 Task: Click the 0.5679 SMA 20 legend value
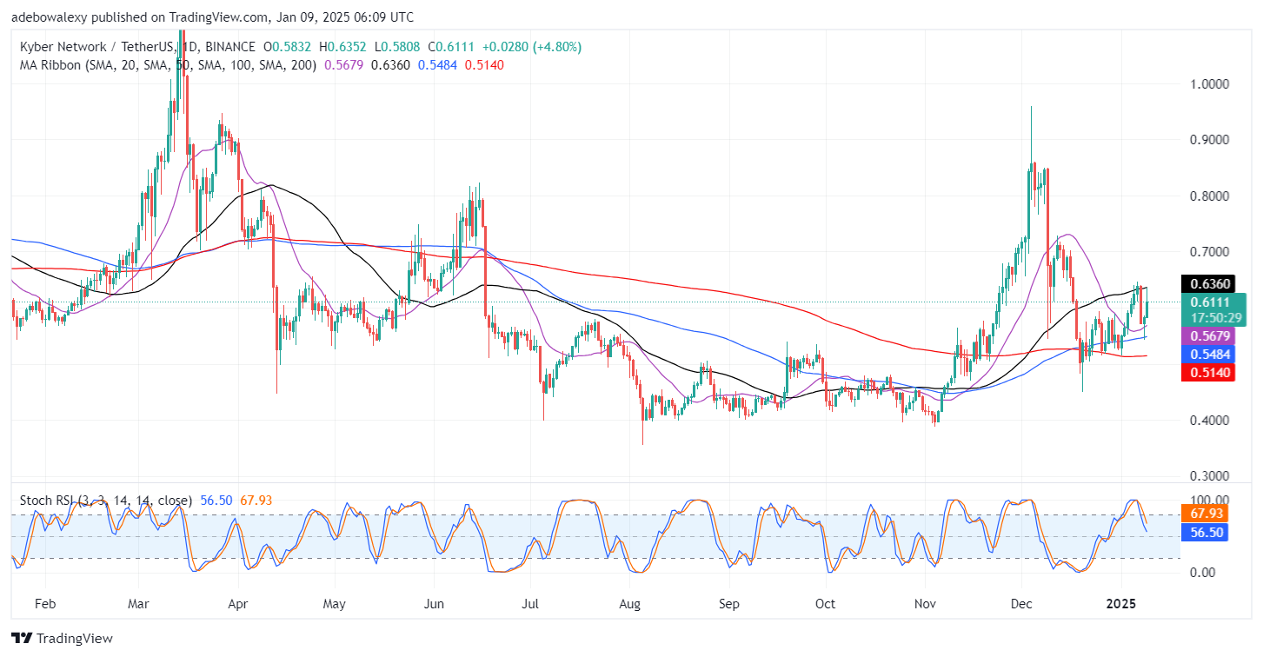pyautogui.click(x=342, y=65)
